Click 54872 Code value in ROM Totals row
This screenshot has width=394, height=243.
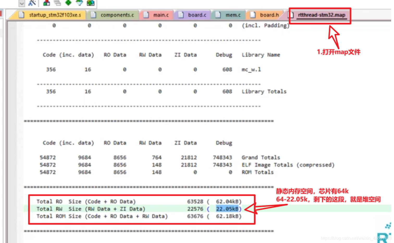tap(48, 172)
